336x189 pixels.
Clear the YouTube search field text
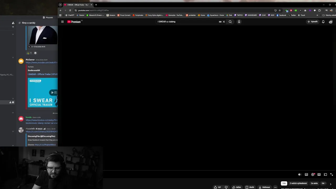click(x=224, y=22)
